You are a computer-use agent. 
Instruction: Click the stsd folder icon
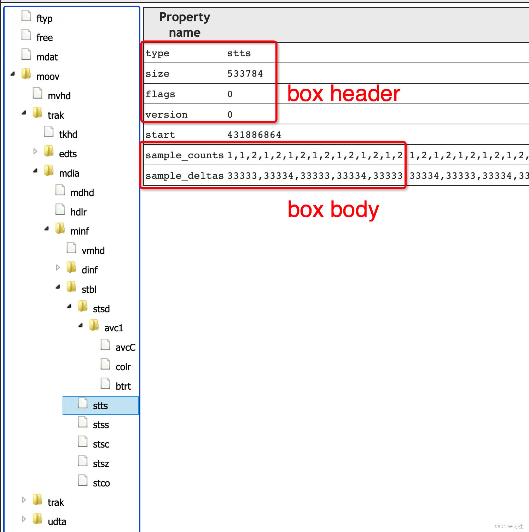83,306
